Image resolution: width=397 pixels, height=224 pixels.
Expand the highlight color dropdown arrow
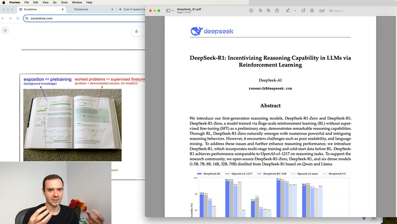click(295, 11)
